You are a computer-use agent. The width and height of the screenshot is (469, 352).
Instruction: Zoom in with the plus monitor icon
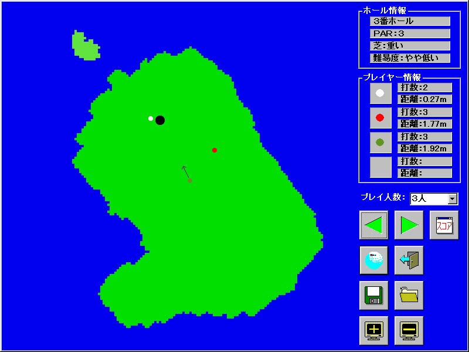pos(373,330)
